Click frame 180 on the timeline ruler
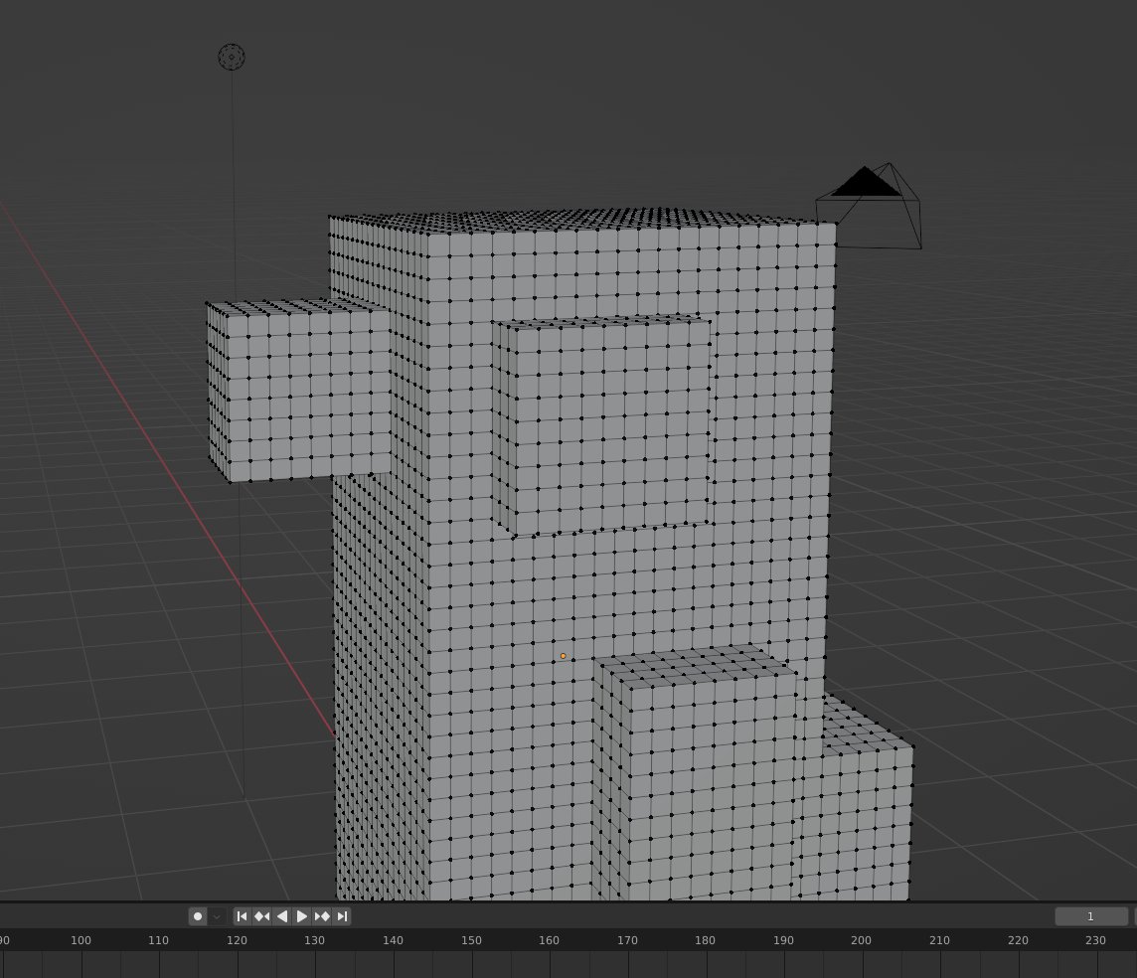This screenshot has height=978, width=1137. pyautogui.click(x=705, y=940)
